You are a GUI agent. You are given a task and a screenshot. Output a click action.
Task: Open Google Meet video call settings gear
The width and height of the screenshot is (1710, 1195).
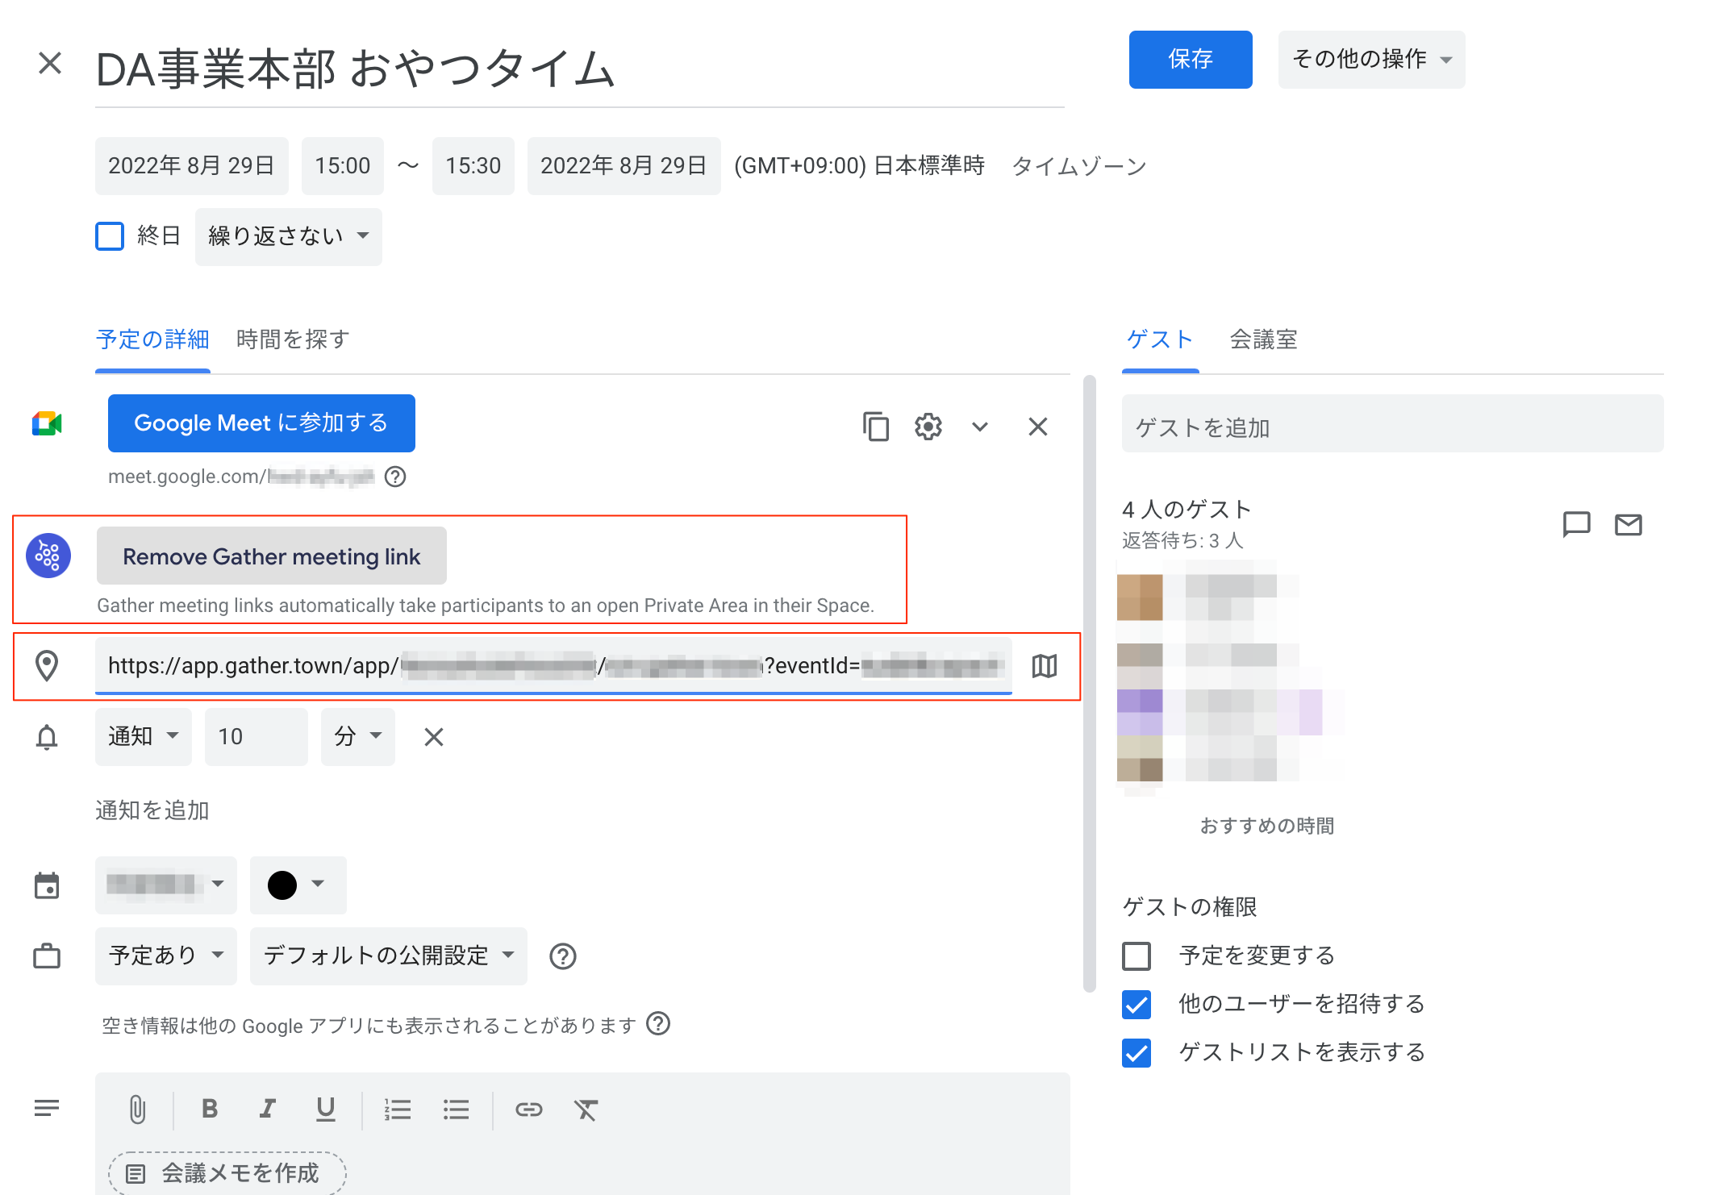(928, 426)
